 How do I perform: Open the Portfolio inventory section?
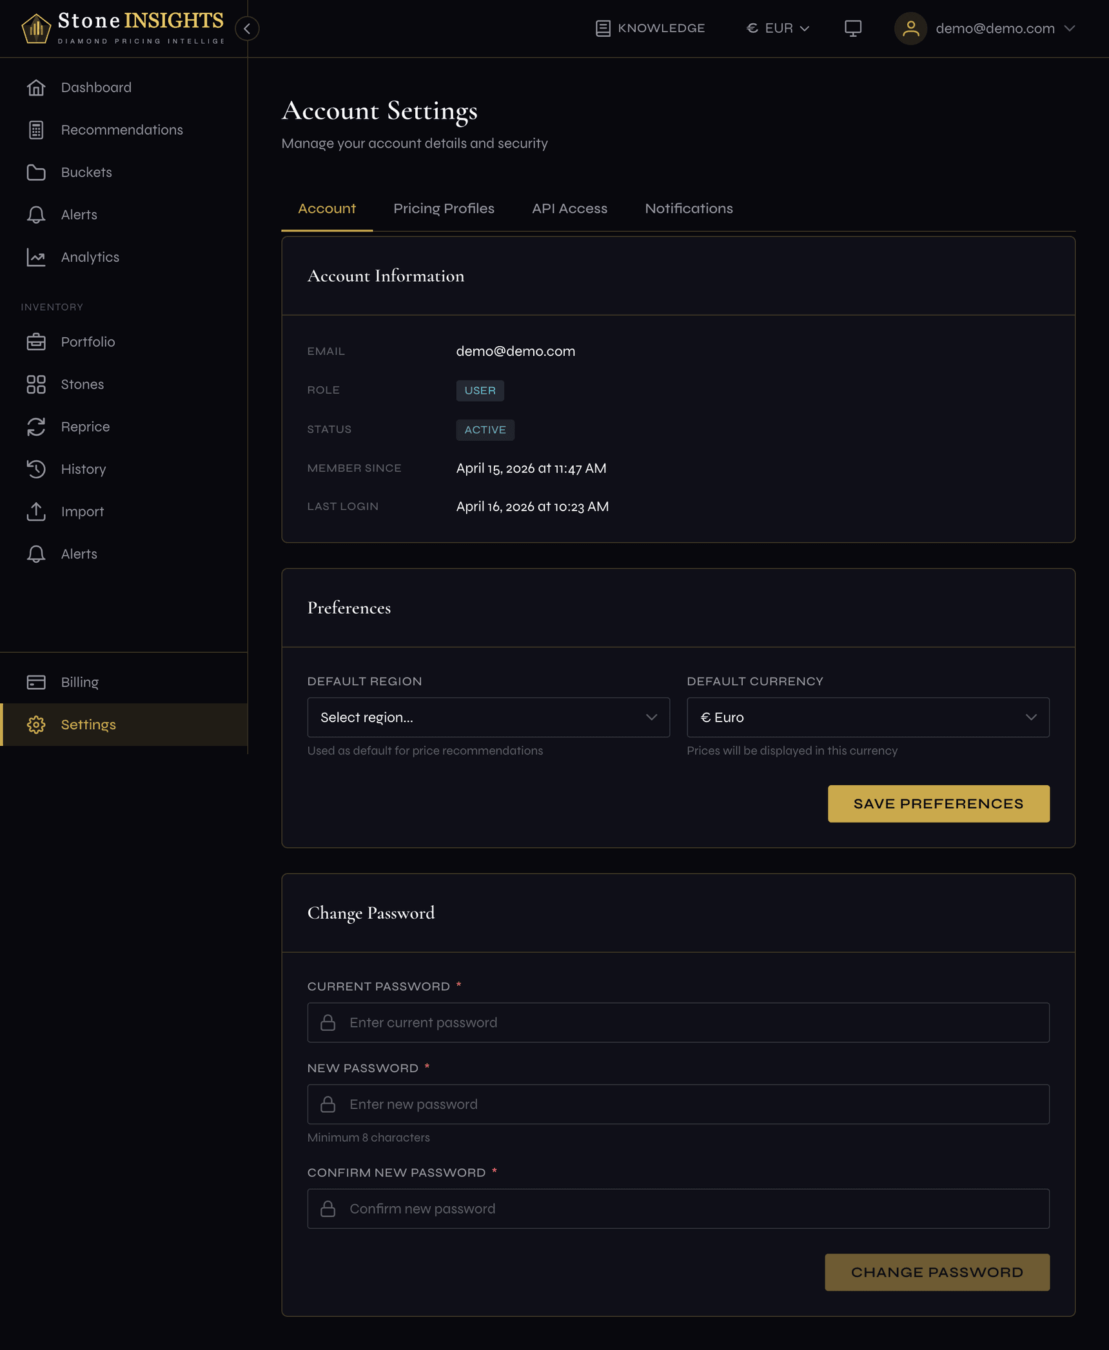click(x=88, y=342)
